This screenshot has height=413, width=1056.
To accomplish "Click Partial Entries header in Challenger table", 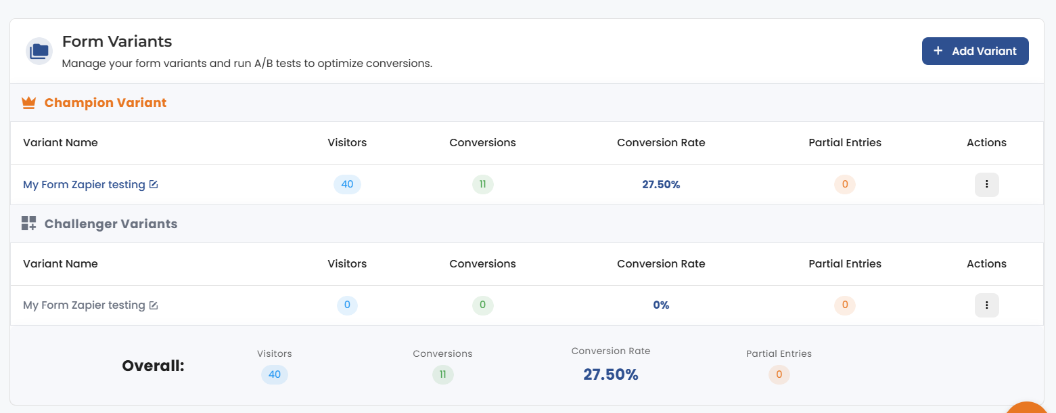I will click(845, 264).
